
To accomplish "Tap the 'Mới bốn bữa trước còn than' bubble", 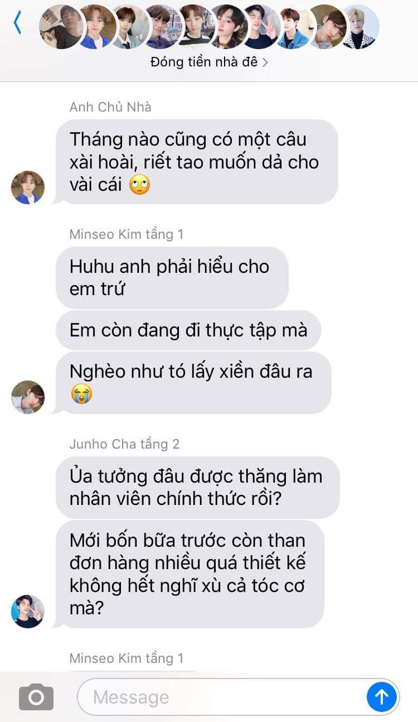I will [189, 574].
